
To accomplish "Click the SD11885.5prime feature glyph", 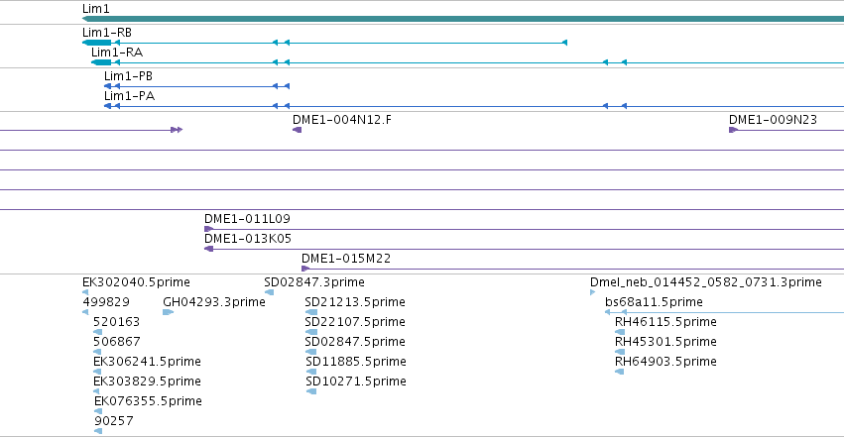I will 311,372.
